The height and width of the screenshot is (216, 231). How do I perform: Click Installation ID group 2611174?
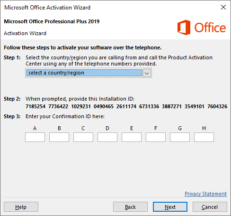126,106
